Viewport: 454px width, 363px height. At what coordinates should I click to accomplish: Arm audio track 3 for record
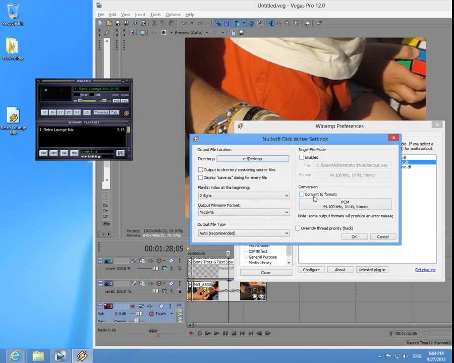tap(133, 306)
